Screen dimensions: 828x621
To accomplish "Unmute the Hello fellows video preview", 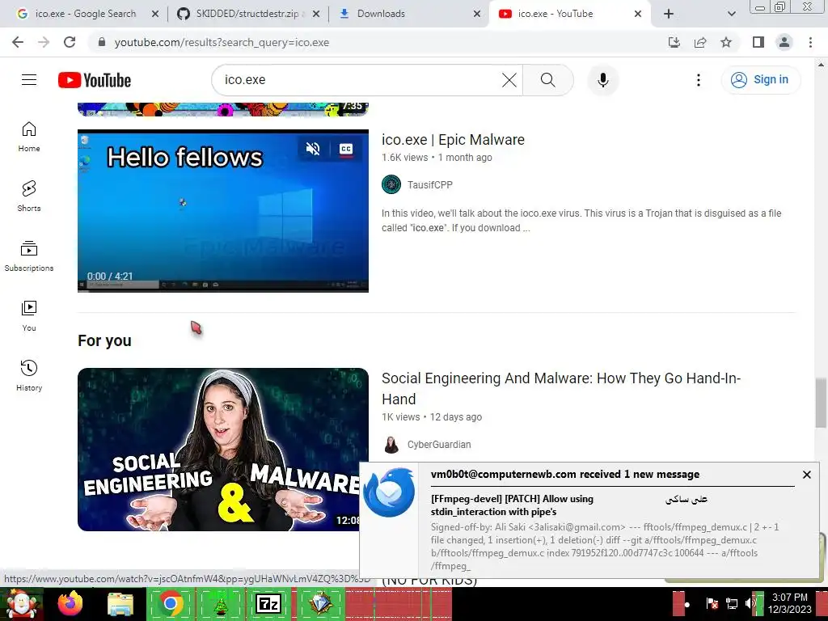I will 313,149.
